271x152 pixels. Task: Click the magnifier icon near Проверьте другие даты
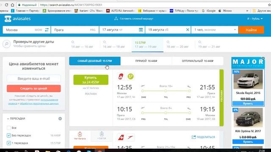click(x=7, y=44)
